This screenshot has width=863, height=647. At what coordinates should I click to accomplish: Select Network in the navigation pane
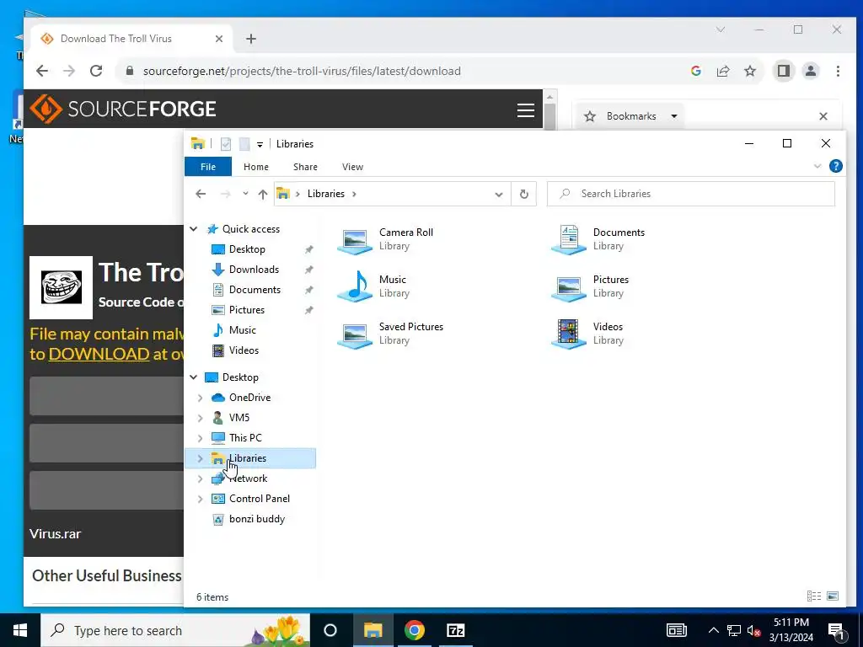point(249,479)
